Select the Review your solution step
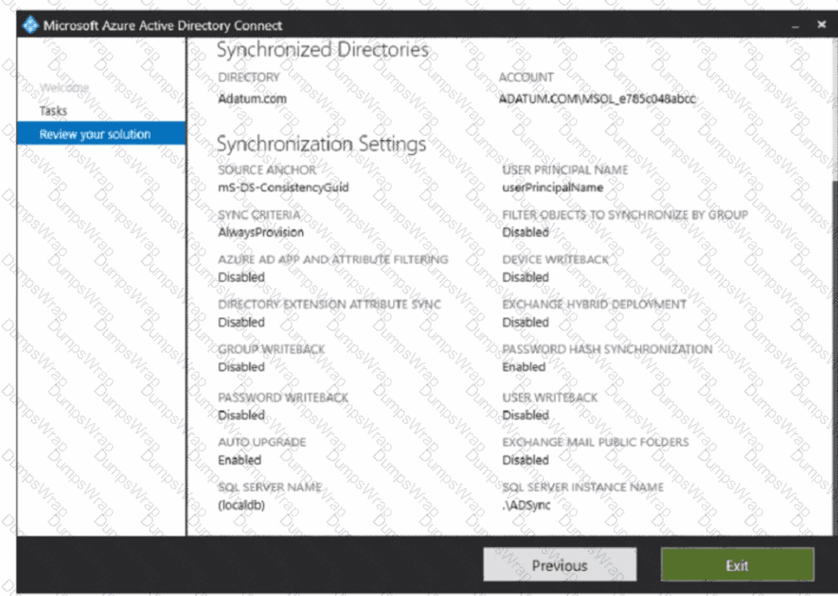The height and width of the screenshot is (596, 838). pyautogui.click(x=95, y=134)
